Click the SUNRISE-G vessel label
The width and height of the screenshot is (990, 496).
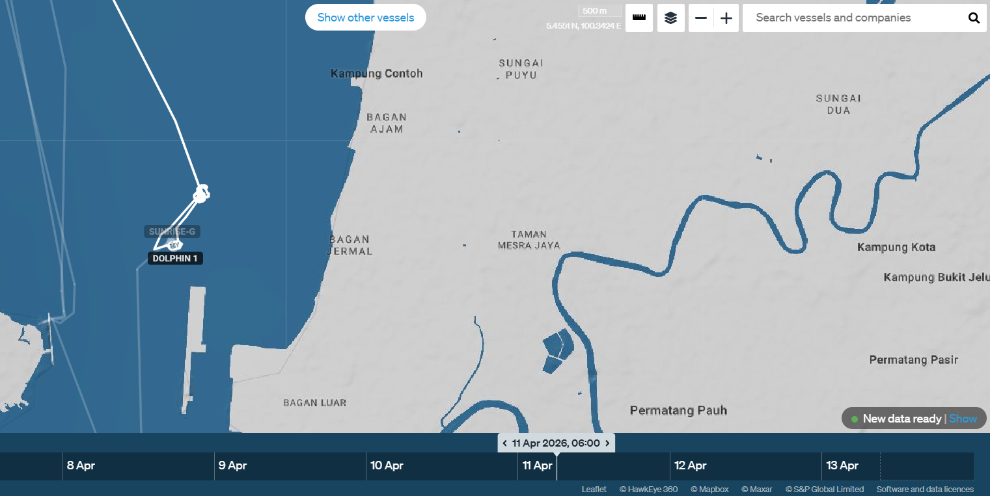172,231
